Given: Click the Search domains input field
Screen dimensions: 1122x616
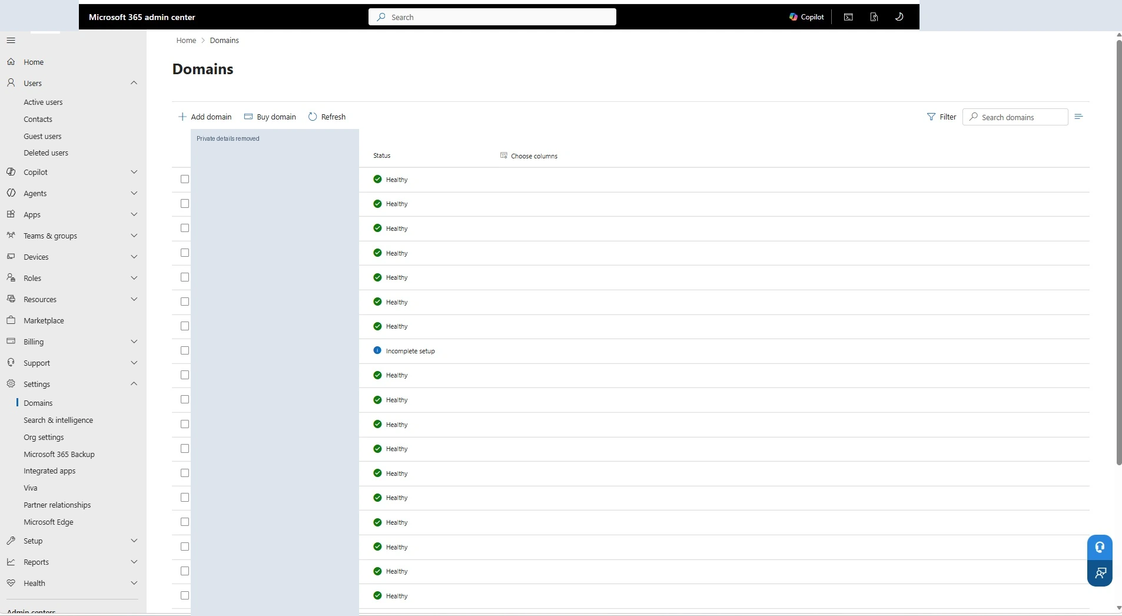Looking at the screenshot, I should tap(1015, 117).
